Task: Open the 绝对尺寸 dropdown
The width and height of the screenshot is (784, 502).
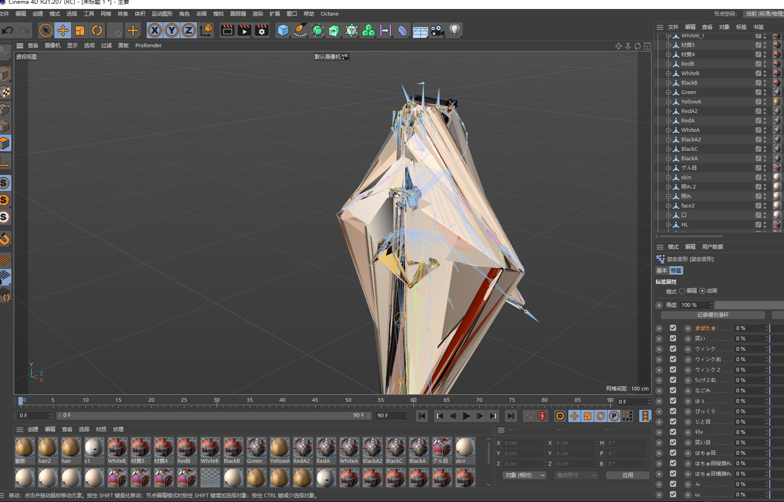Action: coord(576,475)
